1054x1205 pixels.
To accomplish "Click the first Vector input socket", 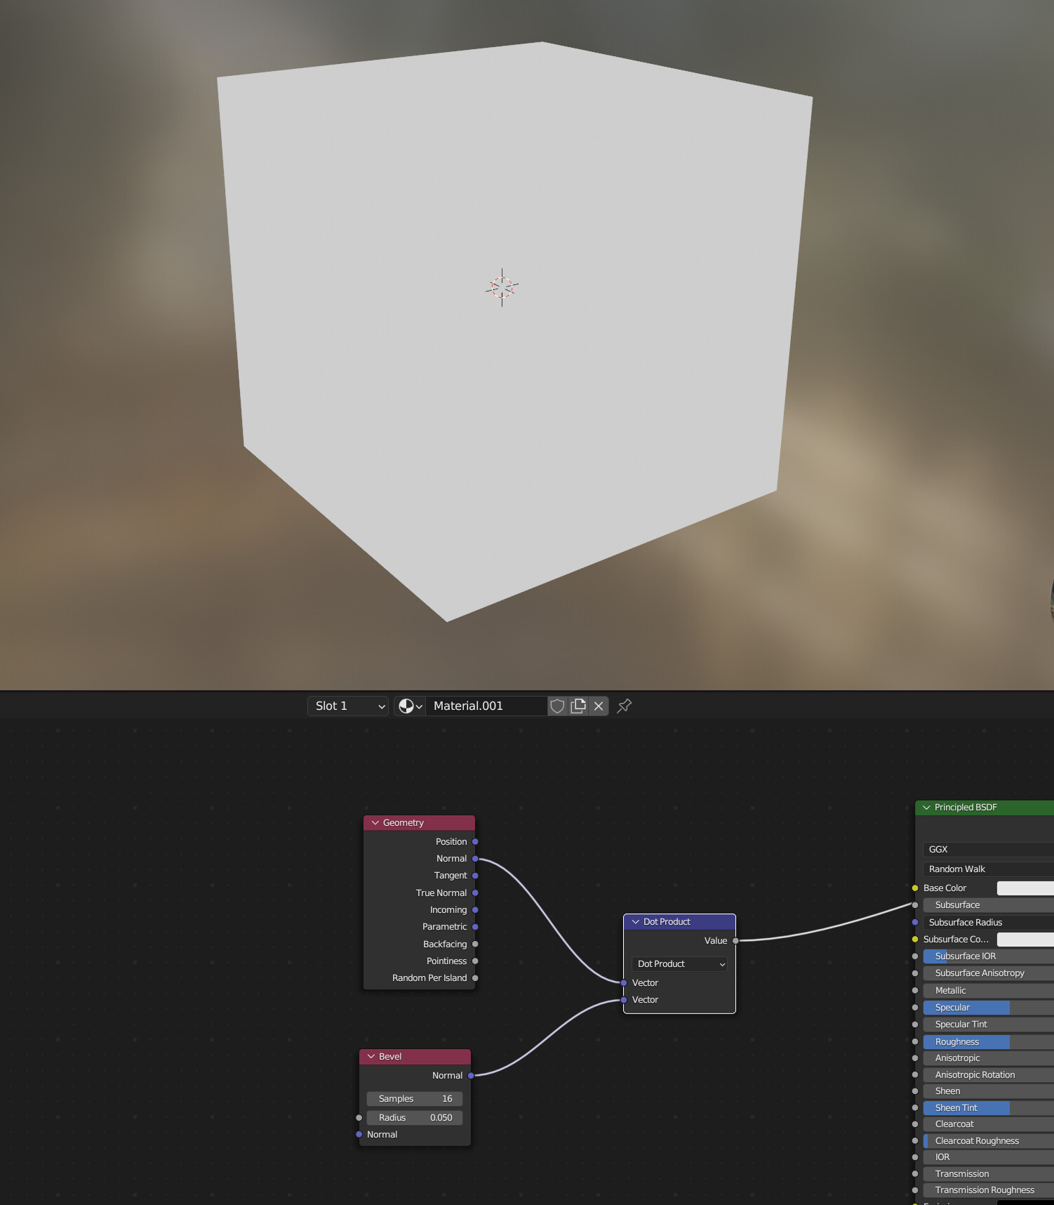I will click(x=624, y=982).
